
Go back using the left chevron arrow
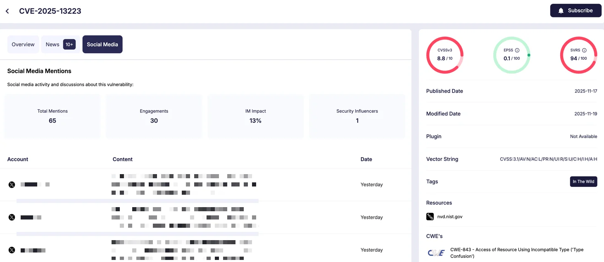[7, 11]
